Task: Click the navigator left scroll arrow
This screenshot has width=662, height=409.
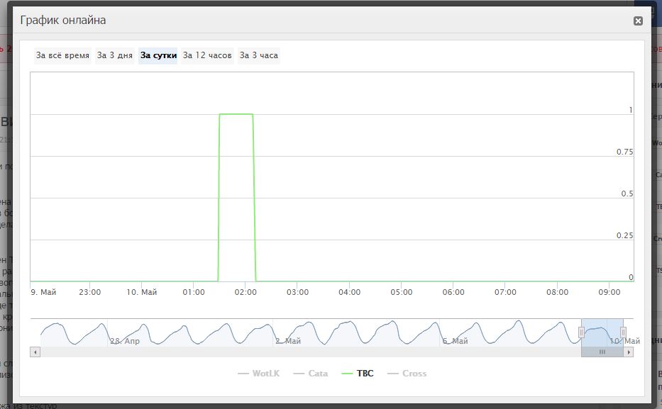Action: (35, 352)
